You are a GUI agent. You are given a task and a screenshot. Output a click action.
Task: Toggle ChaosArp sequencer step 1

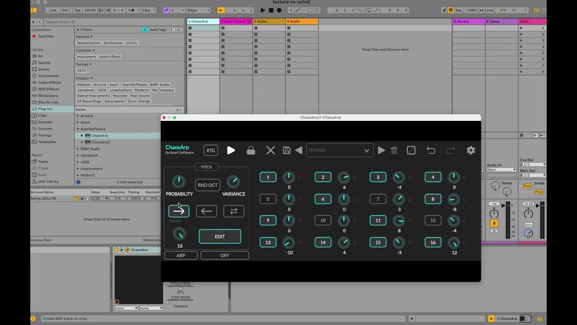coord(268,177)
